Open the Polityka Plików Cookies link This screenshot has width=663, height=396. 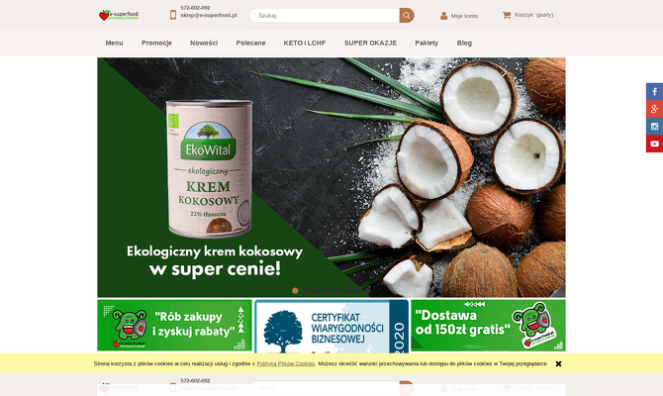(x=286, y=364)
